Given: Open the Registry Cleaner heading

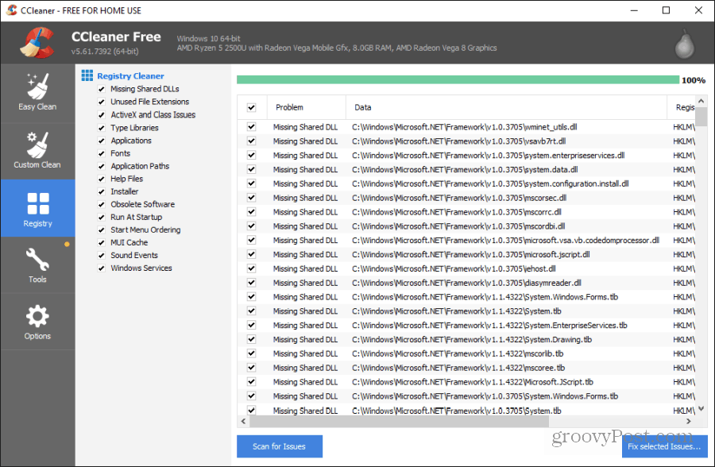Looking at the screenshot, I should coord(130,76).
